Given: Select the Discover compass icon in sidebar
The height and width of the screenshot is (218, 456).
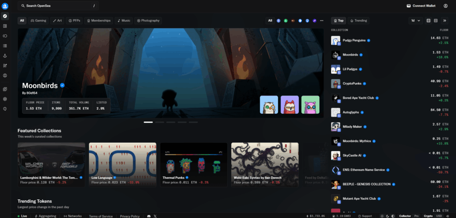Looking at the screenshot, I should pyautogui.click(x=5, y=16).
